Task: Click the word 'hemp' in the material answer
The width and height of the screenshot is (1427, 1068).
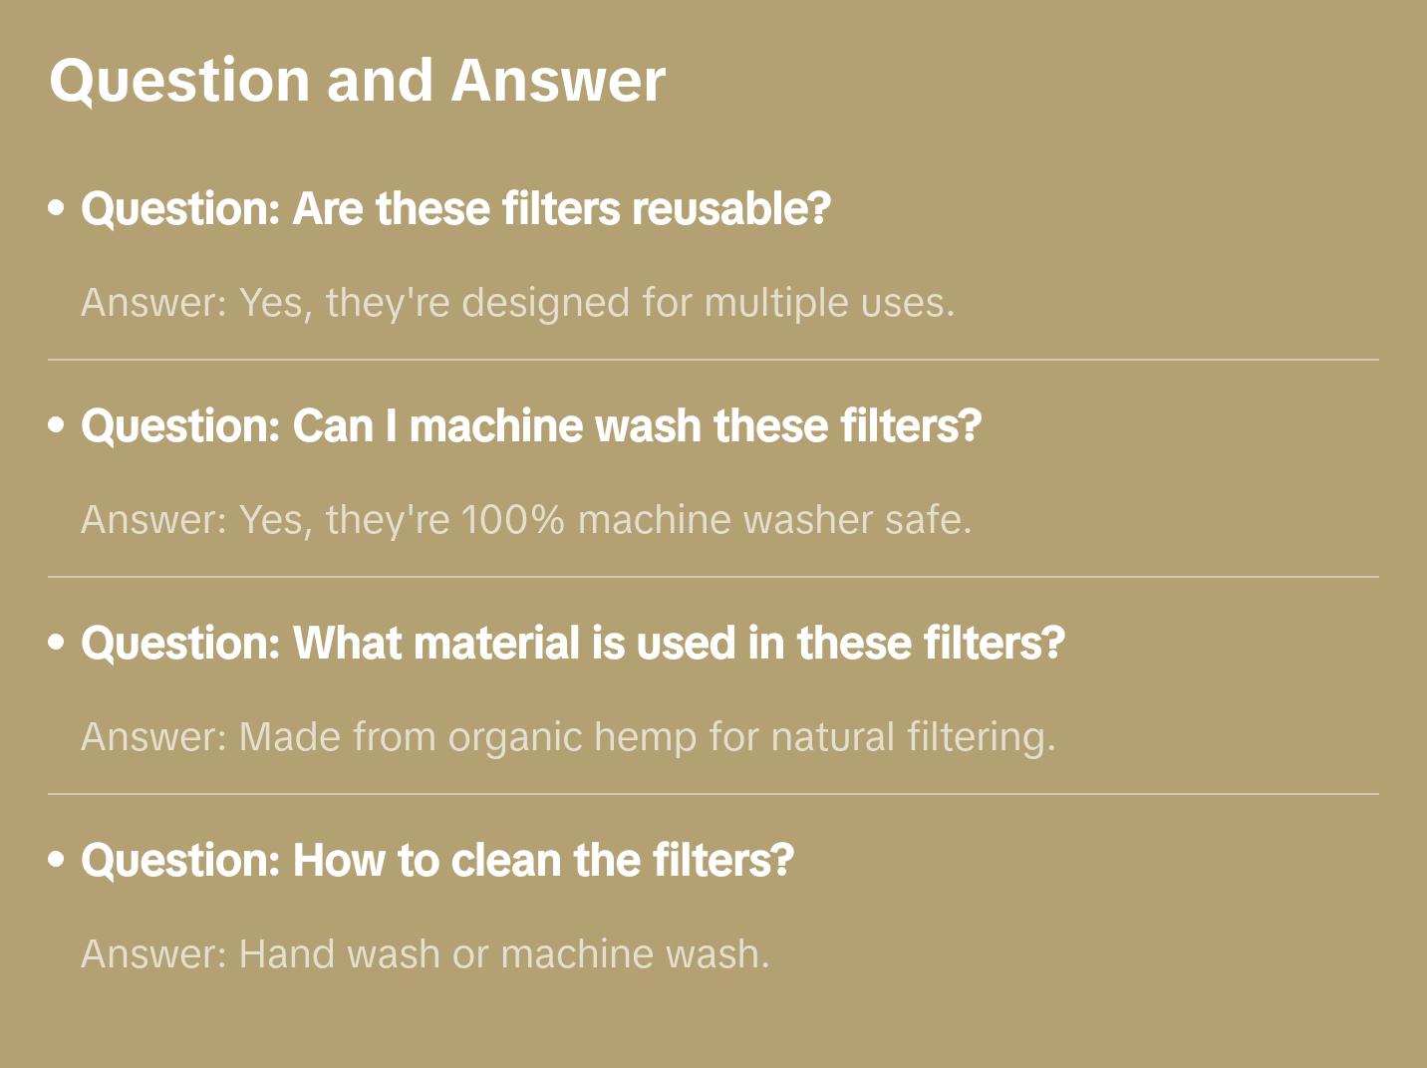Action: (x=645, y=737)
